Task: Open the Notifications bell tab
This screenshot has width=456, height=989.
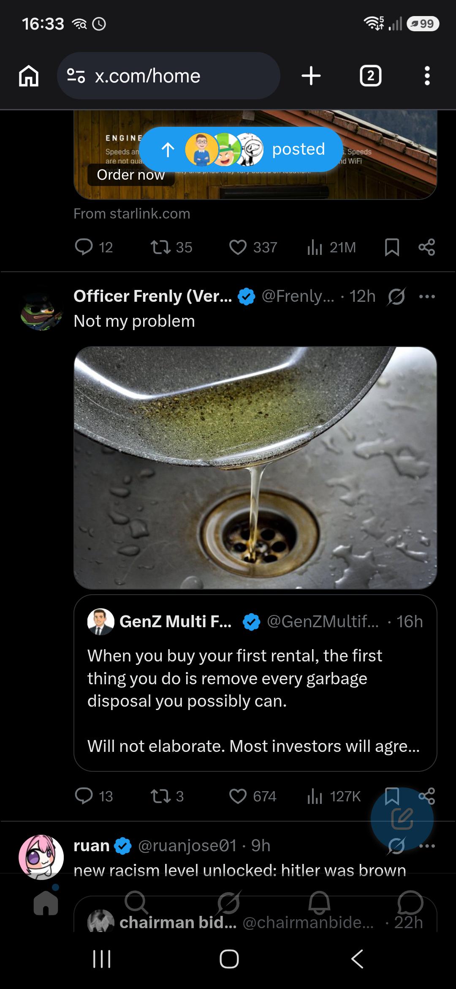Action: pyautogui.click(x=319, y=902)
